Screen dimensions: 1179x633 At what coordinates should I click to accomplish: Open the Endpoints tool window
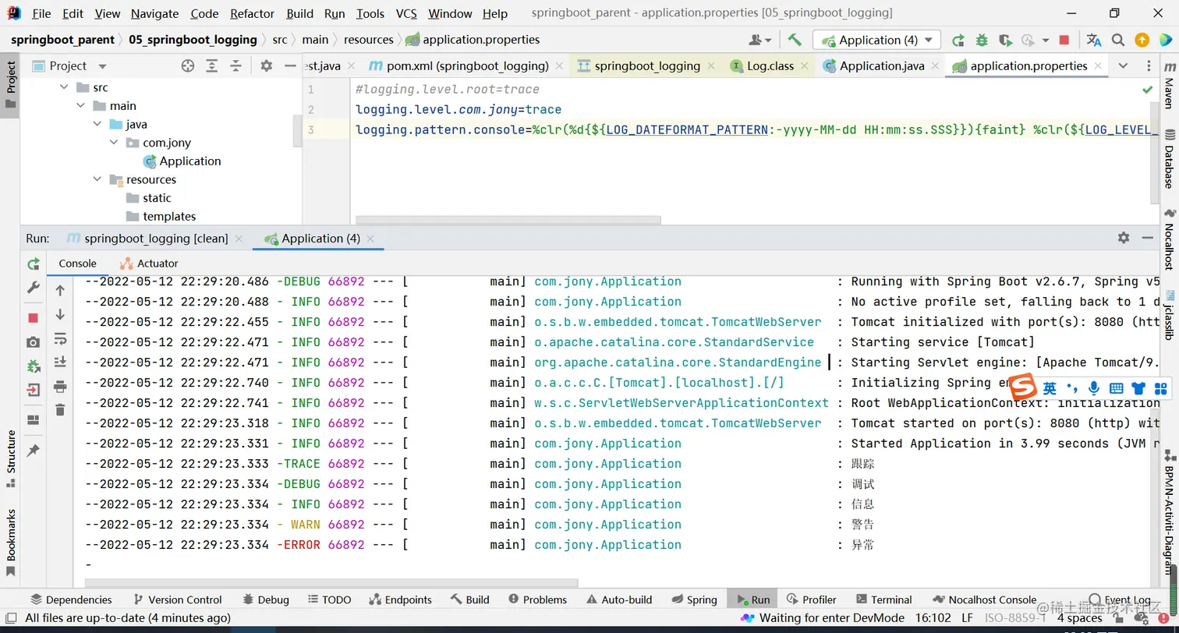pyautogui.click(x=400, y=599)
